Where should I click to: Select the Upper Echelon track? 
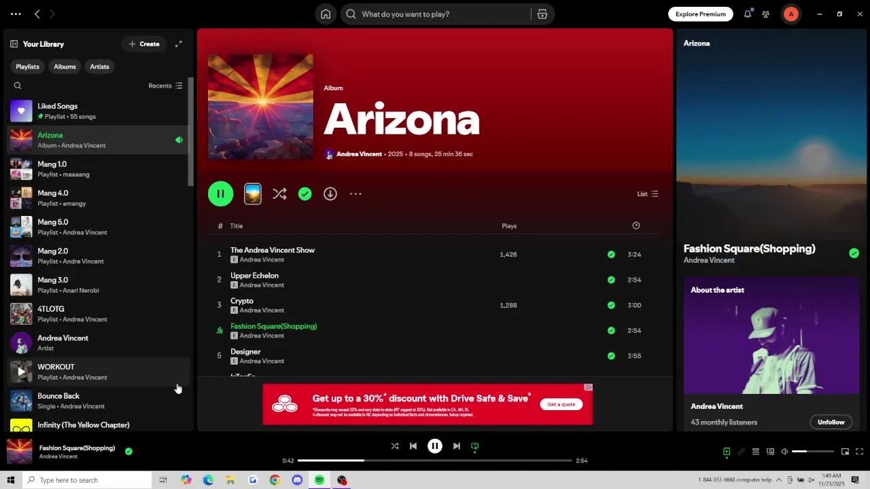(254, 276)
